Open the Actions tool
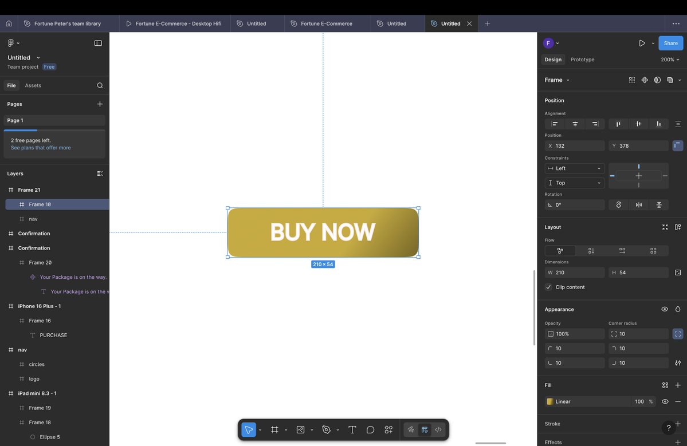This screenshot has height=446, width=687. point(388,430)
